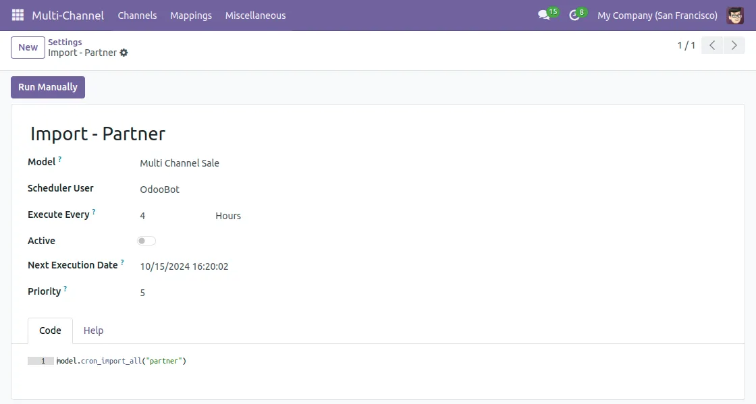Click the user avatar picture

[x=735, y=16]
